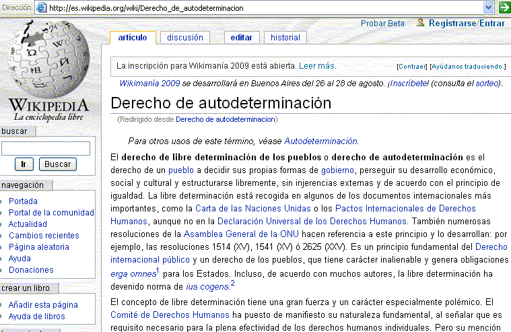The height and width of the screenshot is (332, 511).
Task: Click the Wikipedia La enciclopedia libre wordmark
Action: click(x=48, y=110)
